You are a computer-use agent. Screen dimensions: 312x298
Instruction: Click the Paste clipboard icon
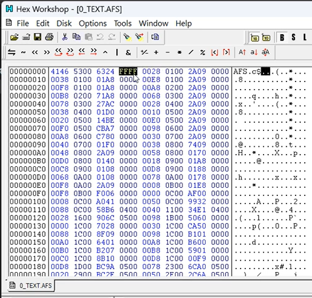(89, 37)
